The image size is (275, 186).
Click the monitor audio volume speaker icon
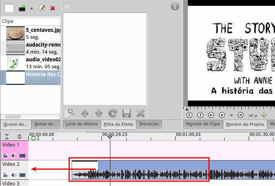(264, 115)
